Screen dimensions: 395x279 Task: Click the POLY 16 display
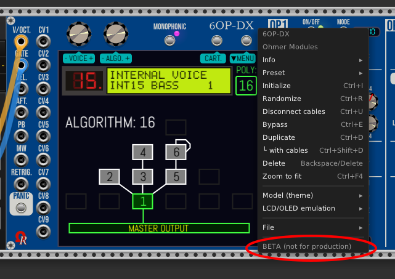click(246, 86)
